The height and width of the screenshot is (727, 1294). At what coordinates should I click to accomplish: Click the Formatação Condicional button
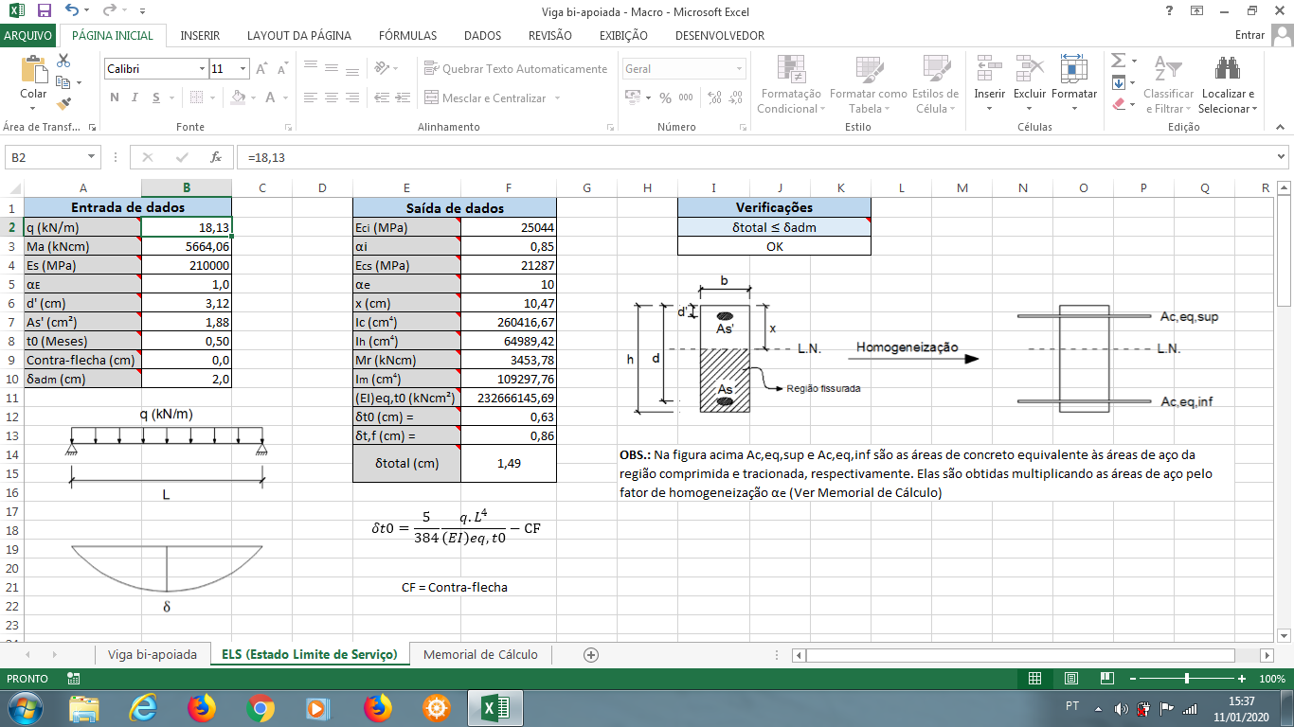pos(791,83)
